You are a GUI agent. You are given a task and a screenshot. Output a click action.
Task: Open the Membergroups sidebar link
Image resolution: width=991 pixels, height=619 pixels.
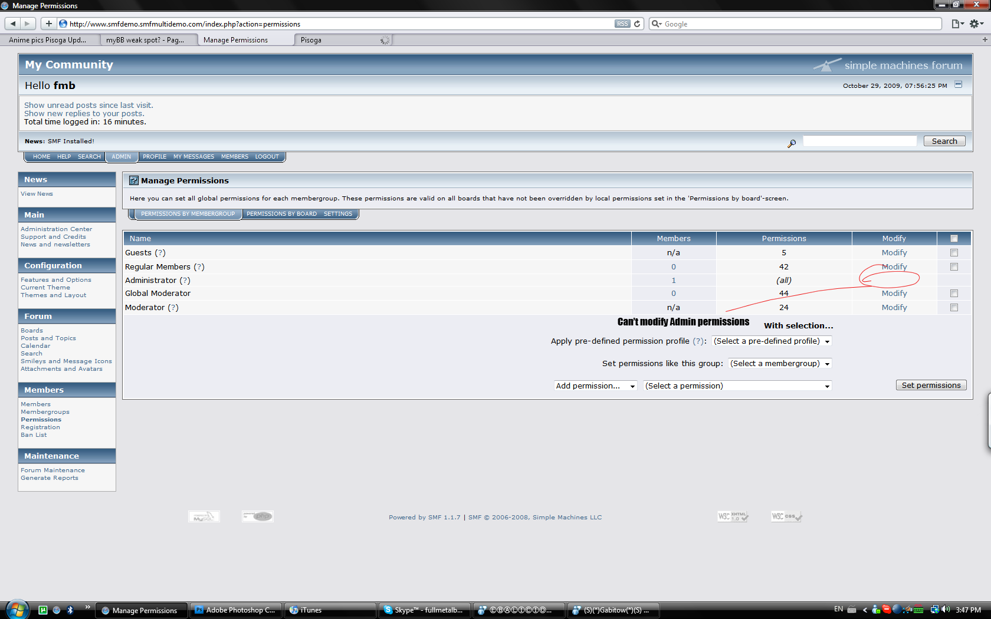[45, 412]
